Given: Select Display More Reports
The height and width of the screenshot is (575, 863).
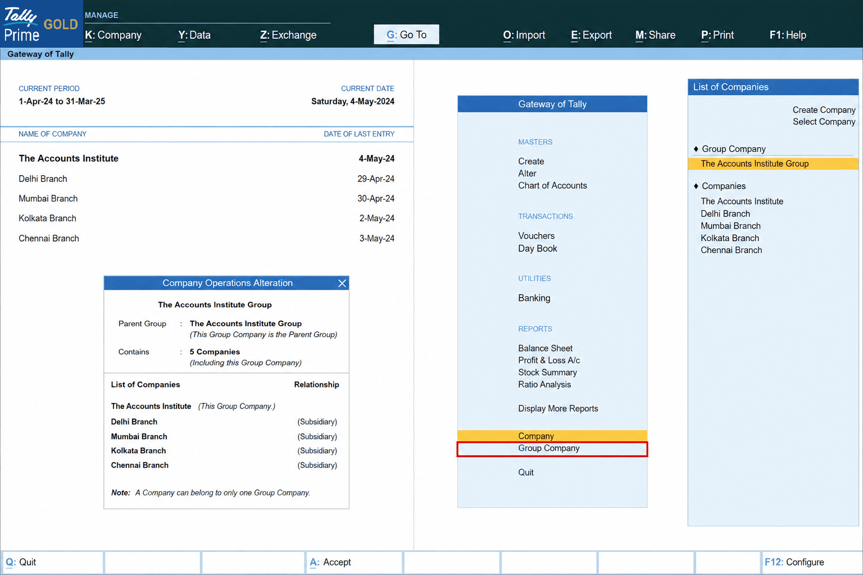Looking at the screenshot, I should click(558, 409).
